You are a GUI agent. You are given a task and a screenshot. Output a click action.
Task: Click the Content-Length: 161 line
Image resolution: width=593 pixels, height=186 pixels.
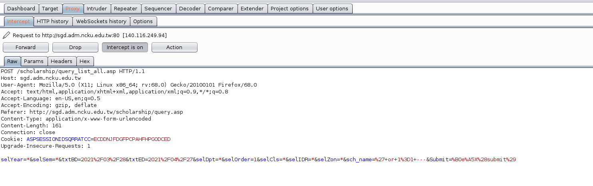(31, 126)
